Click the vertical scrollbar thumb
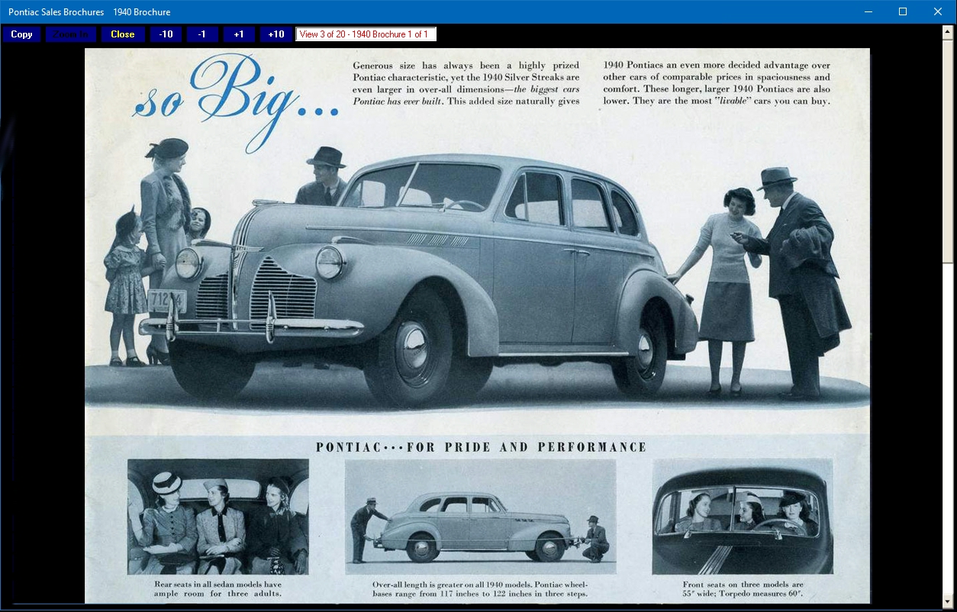The height and width of the screenshot is (612, 957). 949,151
